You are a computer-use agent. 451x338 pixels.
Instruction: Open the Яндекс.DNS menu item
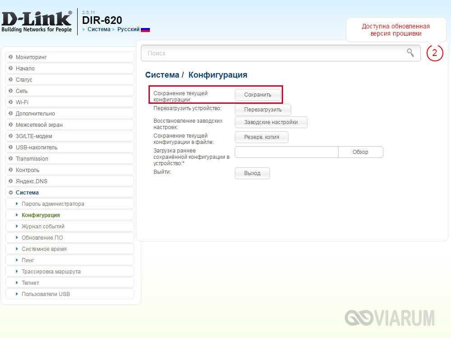31,181
